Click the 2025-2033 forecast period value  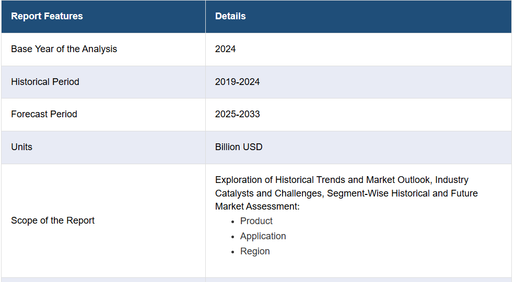(x=237, y=114)
